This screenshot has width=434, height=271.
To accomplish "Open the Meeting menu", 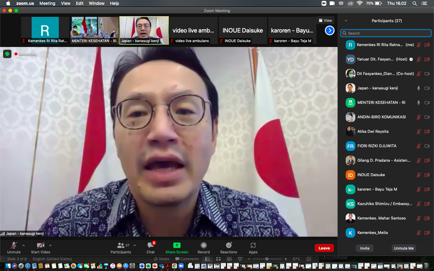I will click(47, 3).
